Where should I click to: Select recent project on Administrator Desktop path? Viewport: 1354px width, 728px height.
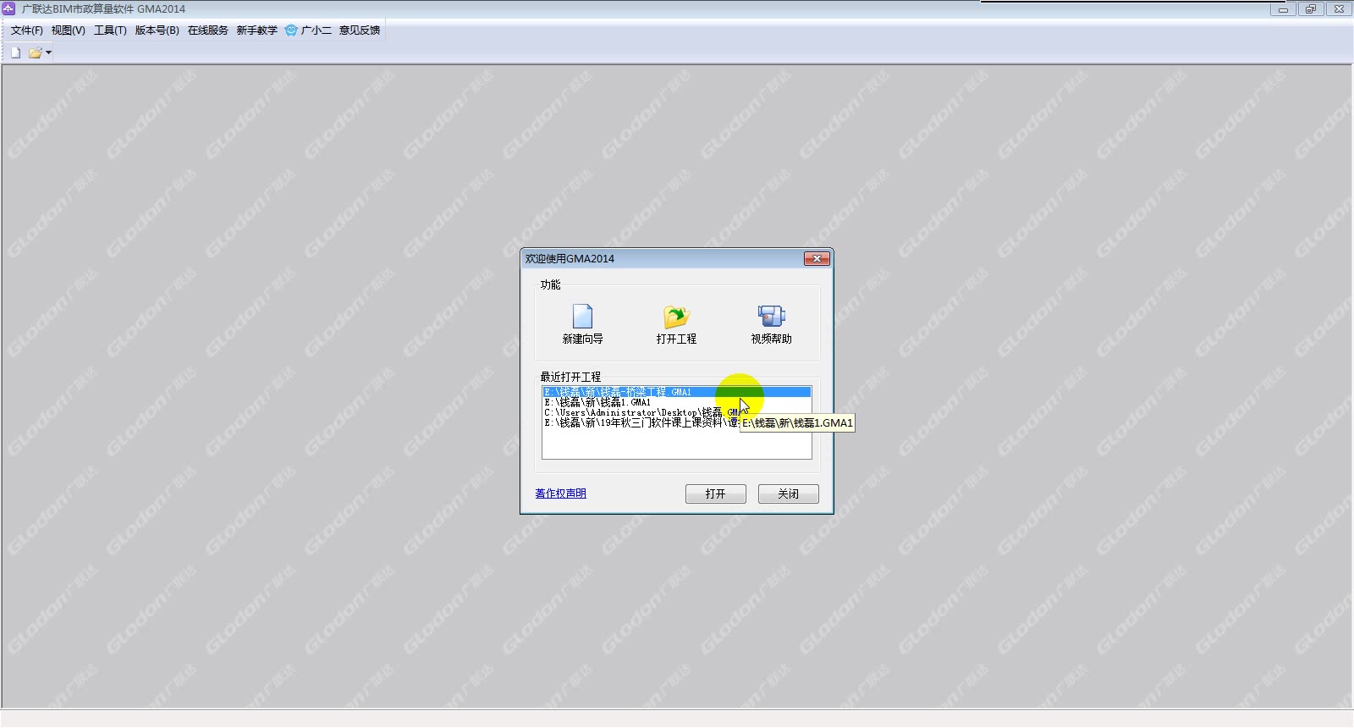tap(676, 412)
